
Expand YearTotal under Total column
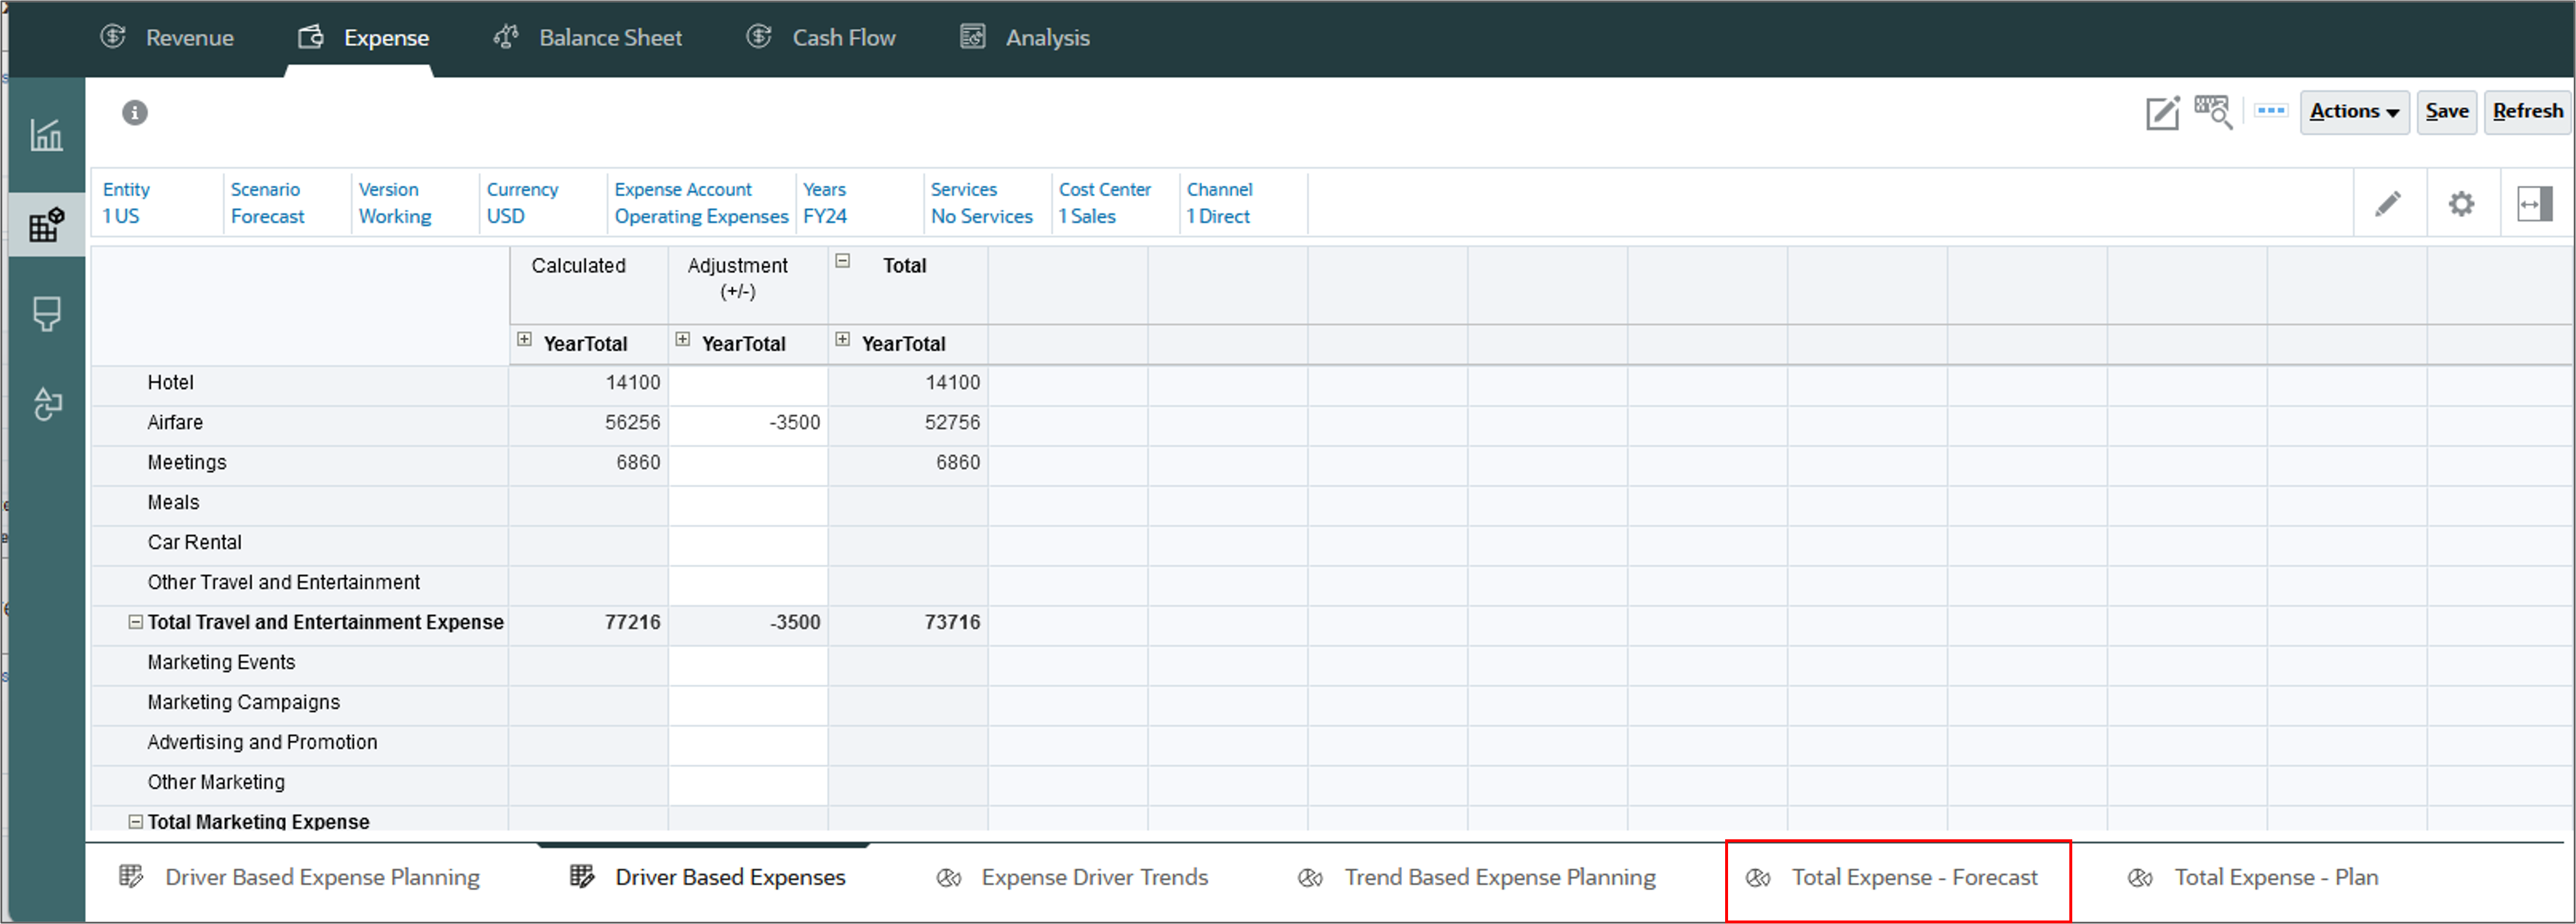click(x=843, y=339)
